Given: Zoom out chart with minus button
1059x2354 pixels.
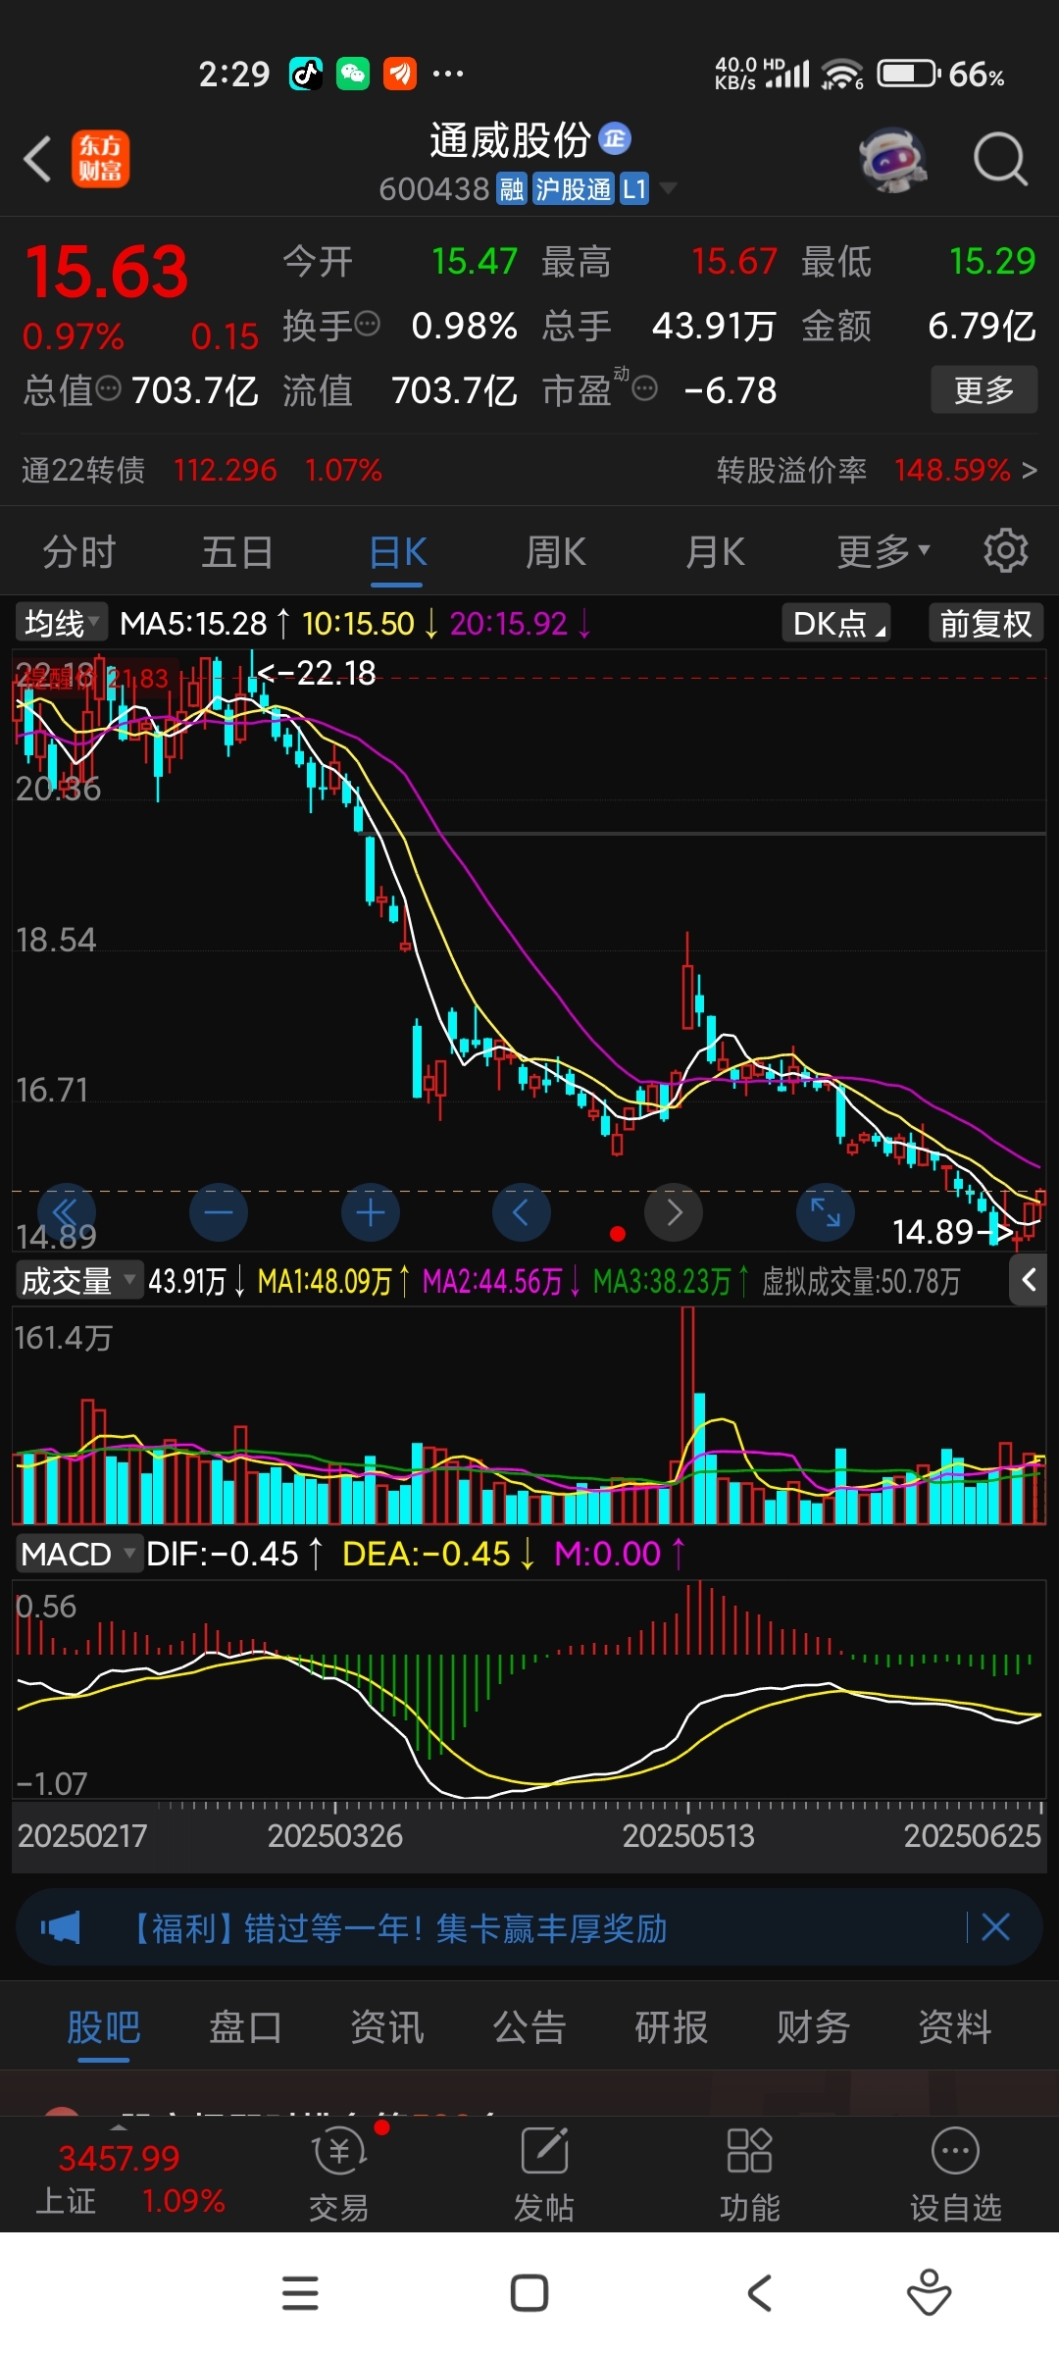Looking at the screenshot, I should 218,1213.
